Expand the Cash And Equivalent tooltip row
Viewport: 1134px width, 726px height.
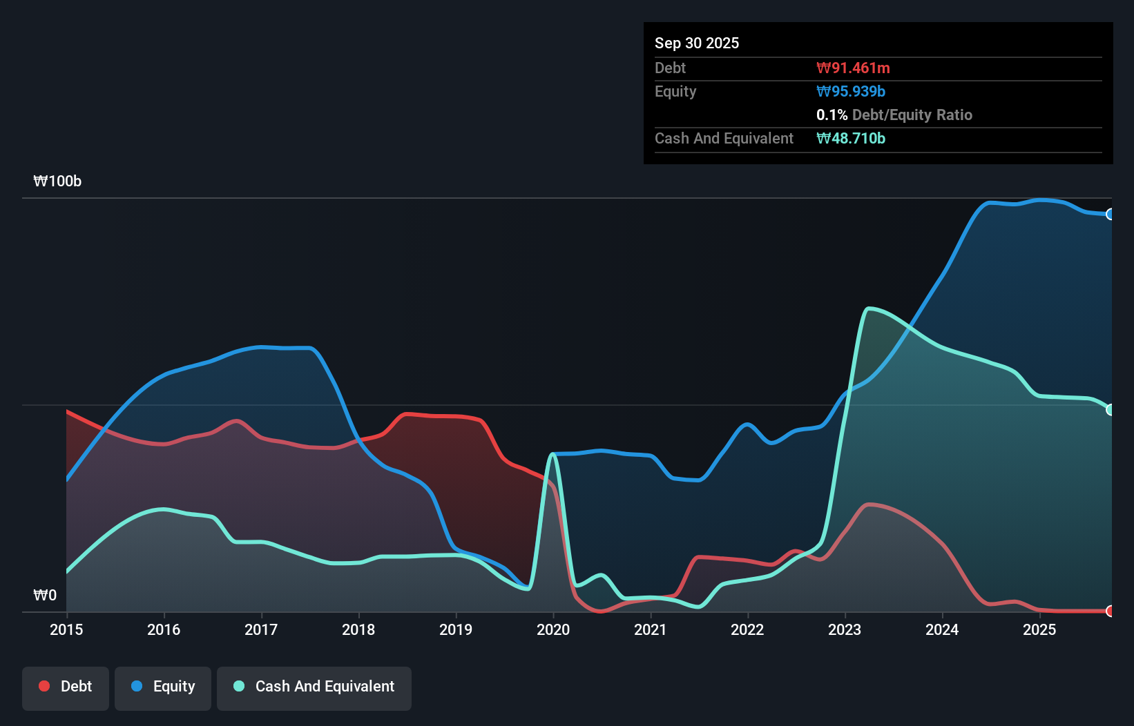click(723, 138)
